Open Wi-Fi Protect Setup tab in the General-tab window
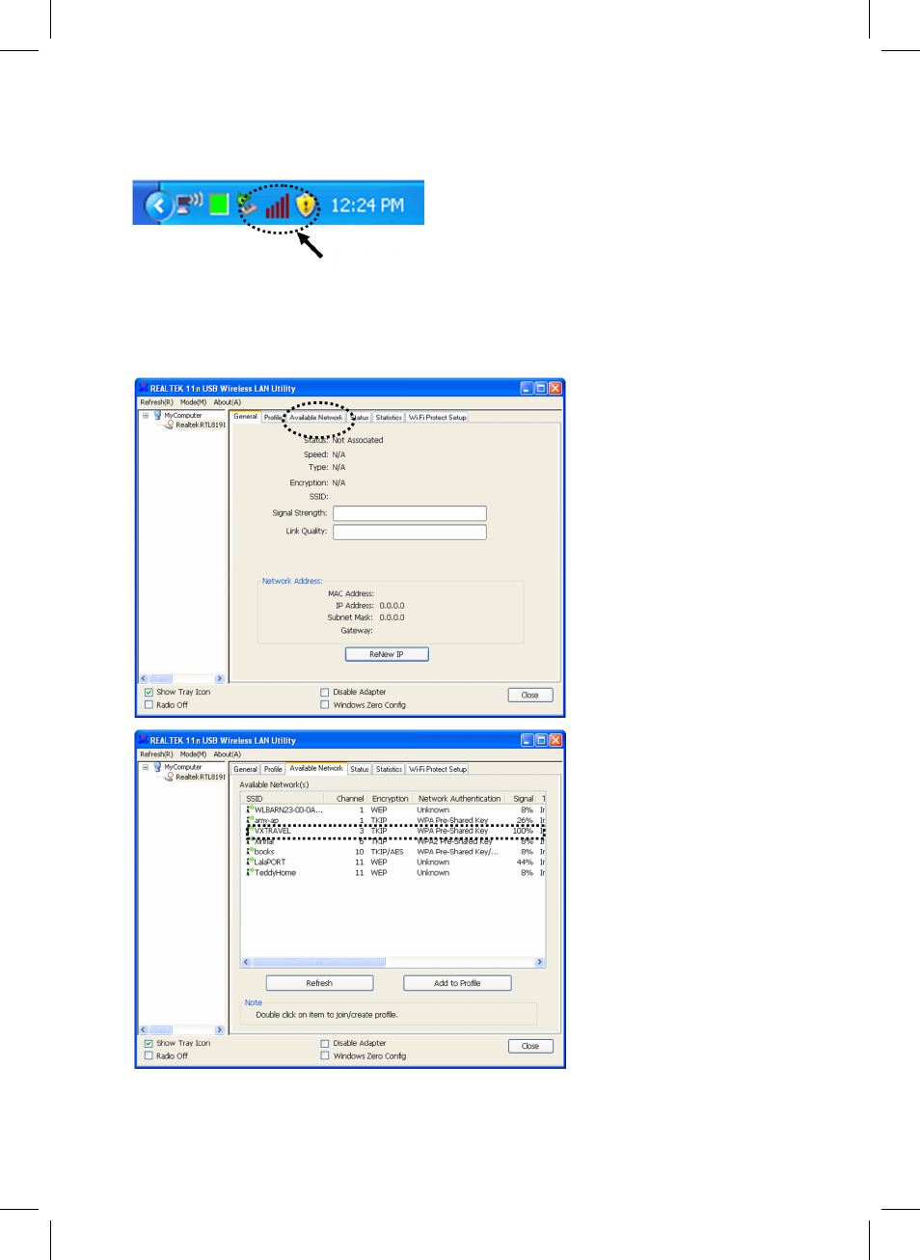Screen dimensions: 920x1260 (x=438, y=418)
